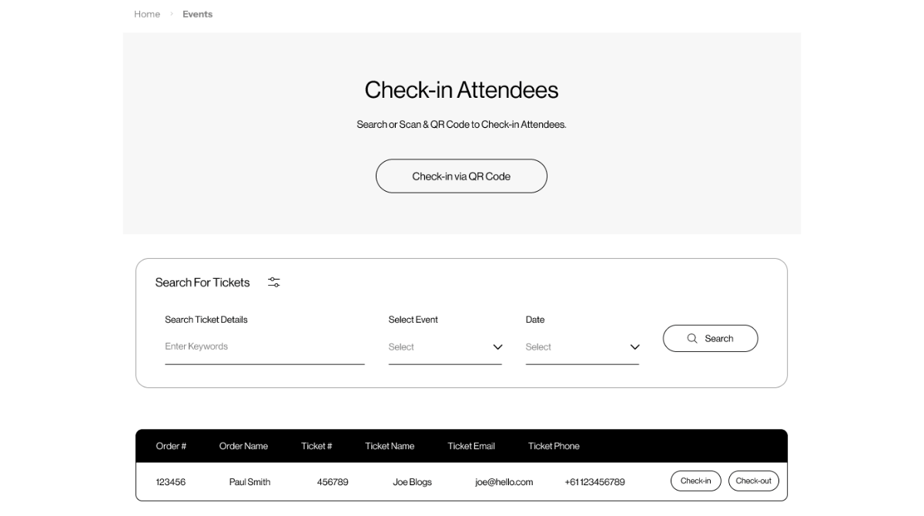924x516 pixels.
Task: Click the Events breadcrumb link
Action: click(197, 14)
